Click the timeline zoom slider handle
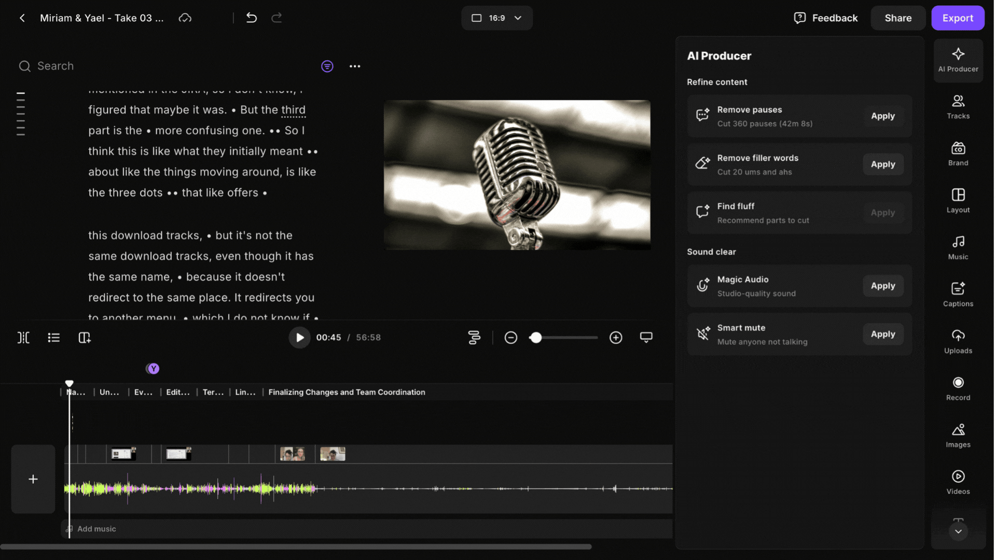 pyautogui.click(x=536, y=338)
